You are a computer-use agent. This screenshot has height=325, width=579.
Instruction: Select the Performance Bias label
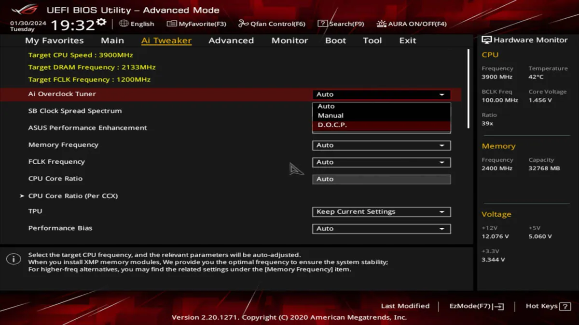click(60, 228)
